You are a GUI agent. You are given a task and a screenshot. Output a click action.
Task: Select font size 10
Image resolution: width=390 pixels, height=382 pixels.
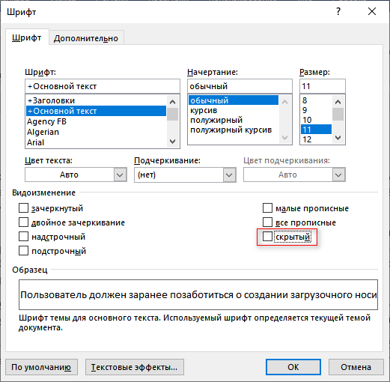[316, 120]
